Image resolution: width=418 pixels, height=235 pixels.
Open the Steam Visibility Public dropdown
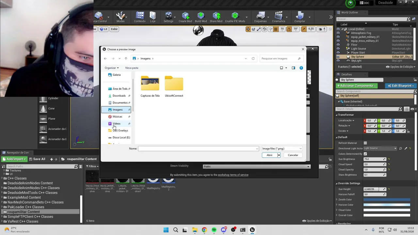coord(256,166)
